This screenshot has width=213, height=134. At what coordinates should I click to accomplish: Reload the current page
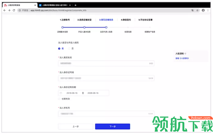pyautogui.click(x=14, y=10)
